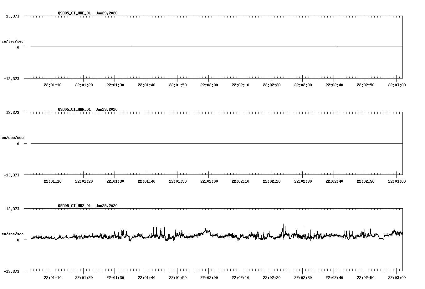Click the QSD05_CI_HNZ_01 plot title
Image resolution: width=425 pixels, height=289 pixels.
74,206
